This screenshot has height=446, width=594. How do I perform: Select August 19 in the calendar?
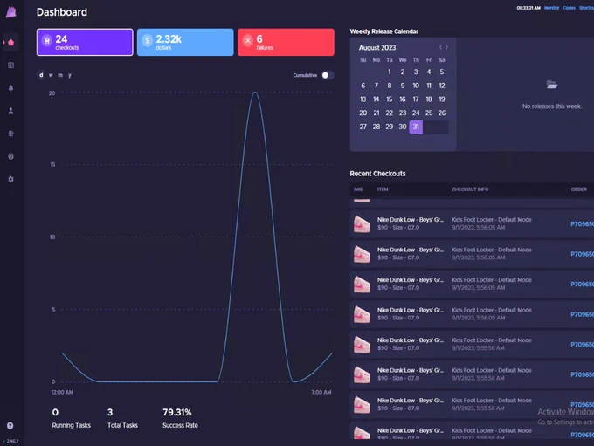click(x=442, y=99)
